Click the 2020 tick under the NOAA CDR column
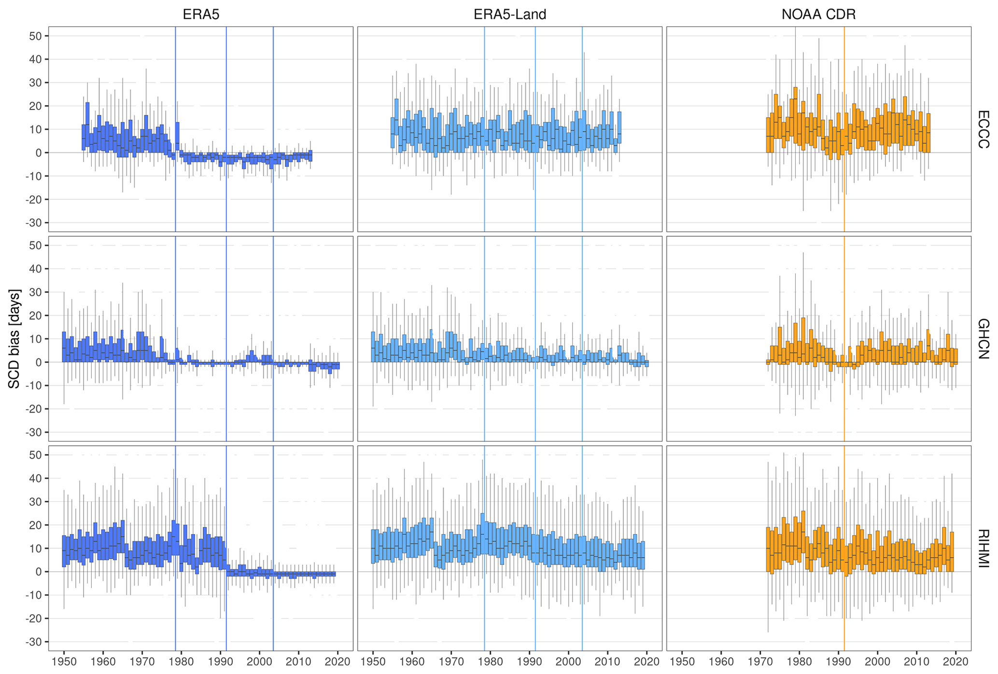Screen dimensions: 998x674 [956, 661]
